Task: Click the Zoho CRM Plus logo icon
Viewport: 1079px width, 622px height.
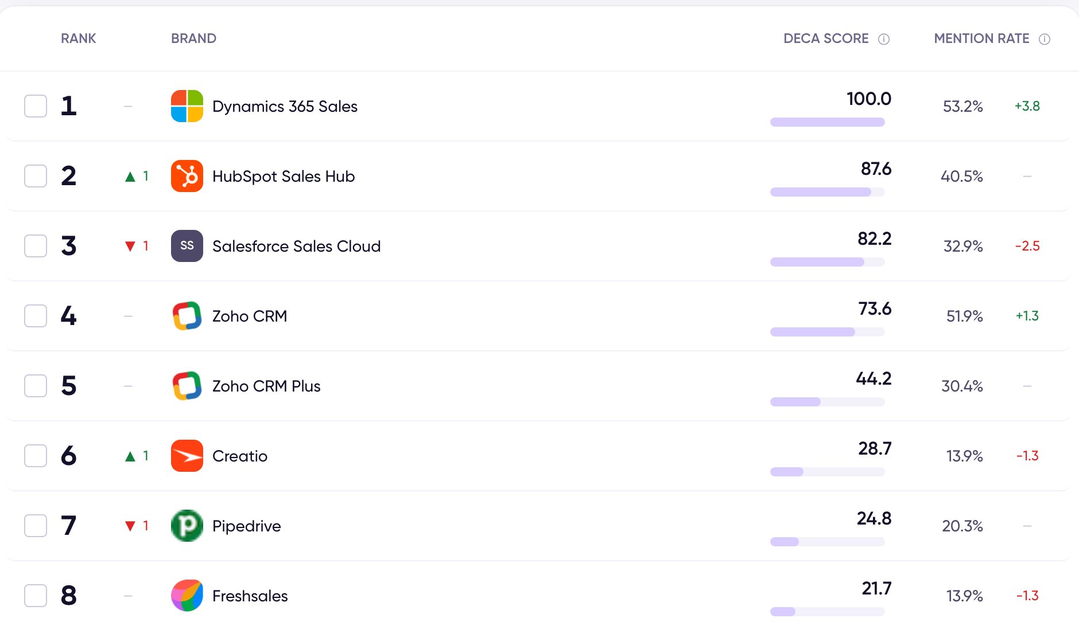Action: pos(187,386)
